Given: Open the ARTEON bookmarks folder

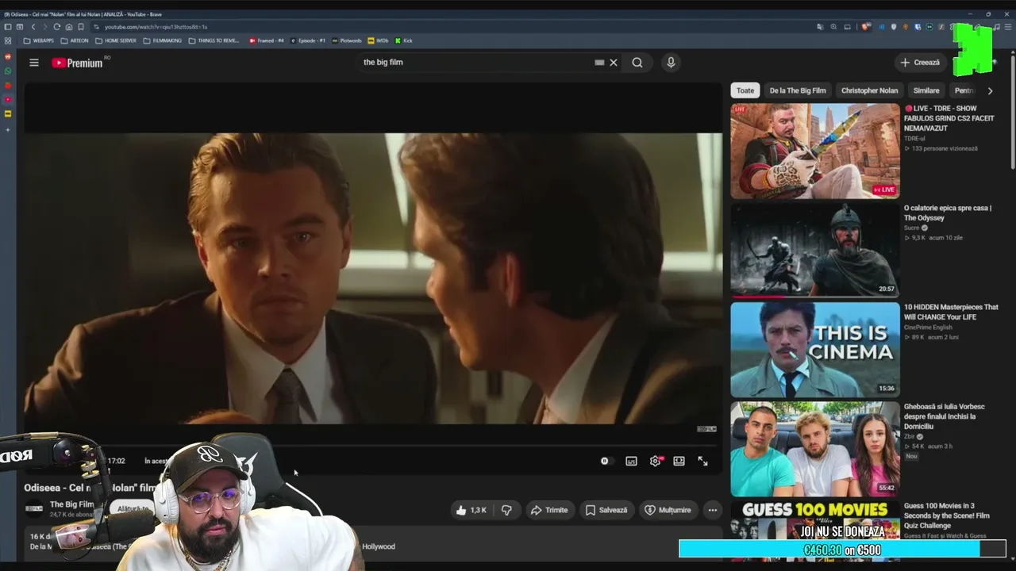Looking at the screenshot, I should click(75, 40).
